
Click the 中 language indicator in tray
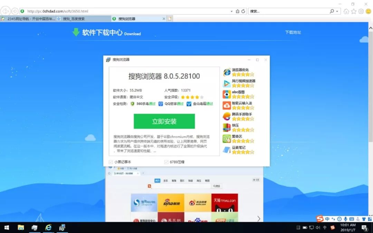coord(325,227)
